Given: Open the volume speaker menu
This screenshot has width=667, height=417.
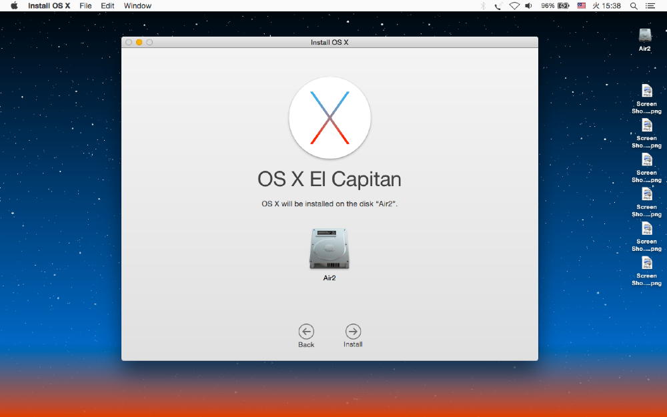Looking at the screenshot, I should pyautogui.click(x=529, y=5).
